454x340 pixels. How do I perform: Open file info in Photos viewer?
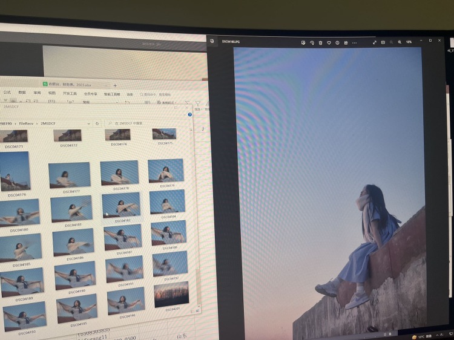[337, 43]
